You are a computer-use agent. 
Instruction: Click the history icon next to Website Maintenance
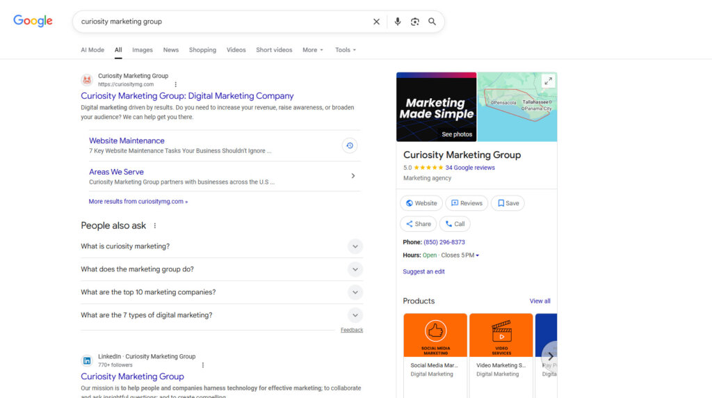(x=350, y=145)
